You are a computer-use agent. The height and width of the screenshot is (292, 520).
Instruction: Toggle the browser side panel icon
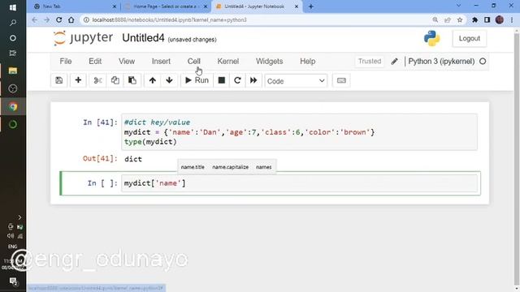tap(487, 19)
